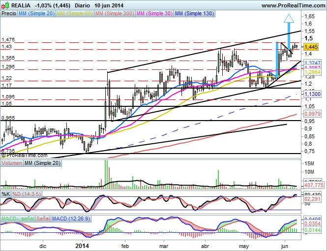327x251 pixels.
Task: Click the 0,0354 MACD signal value tag
Action: [313, 223]
